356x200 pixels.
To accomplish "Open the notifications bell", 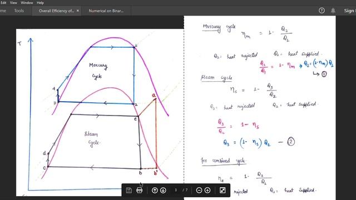I will point(333,11).
